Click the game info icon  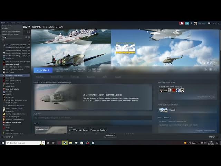211,70
